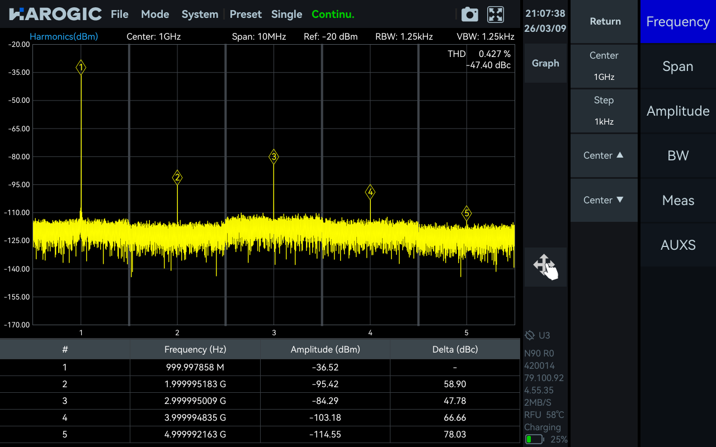Open the AUXS menu

coord(677,245)
